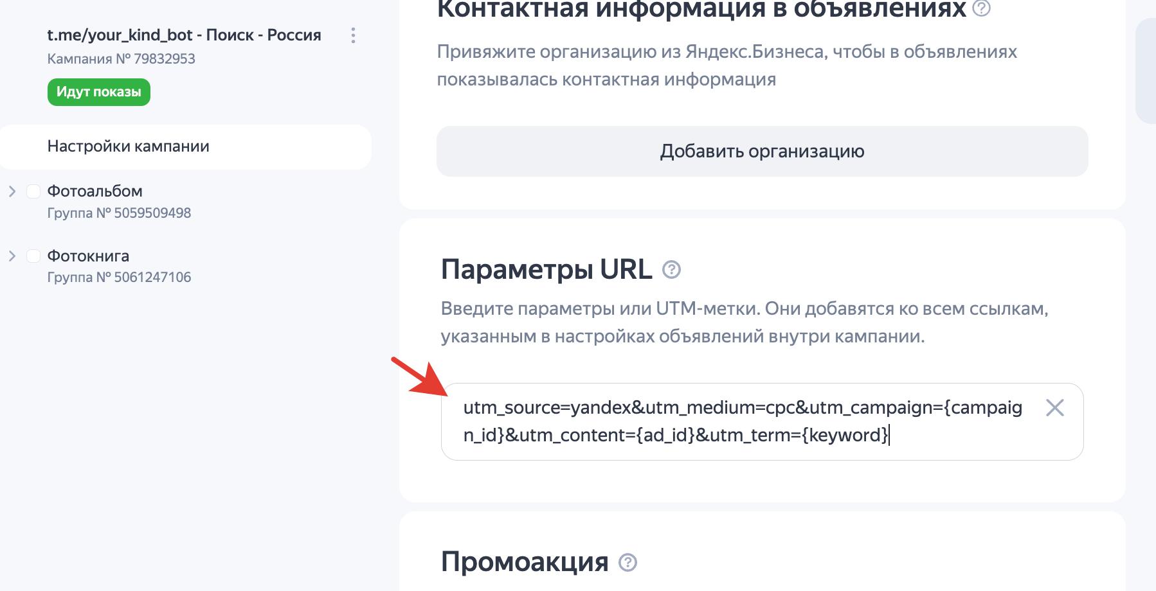Select the Фотокнига group checkbox

33,256
